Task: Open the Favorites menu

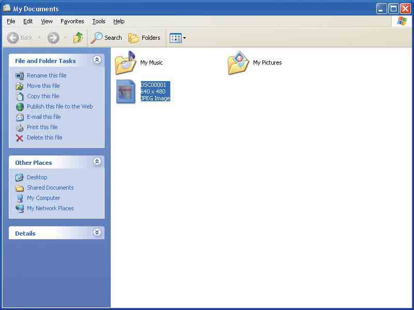Action: click(x=72, y=21)
